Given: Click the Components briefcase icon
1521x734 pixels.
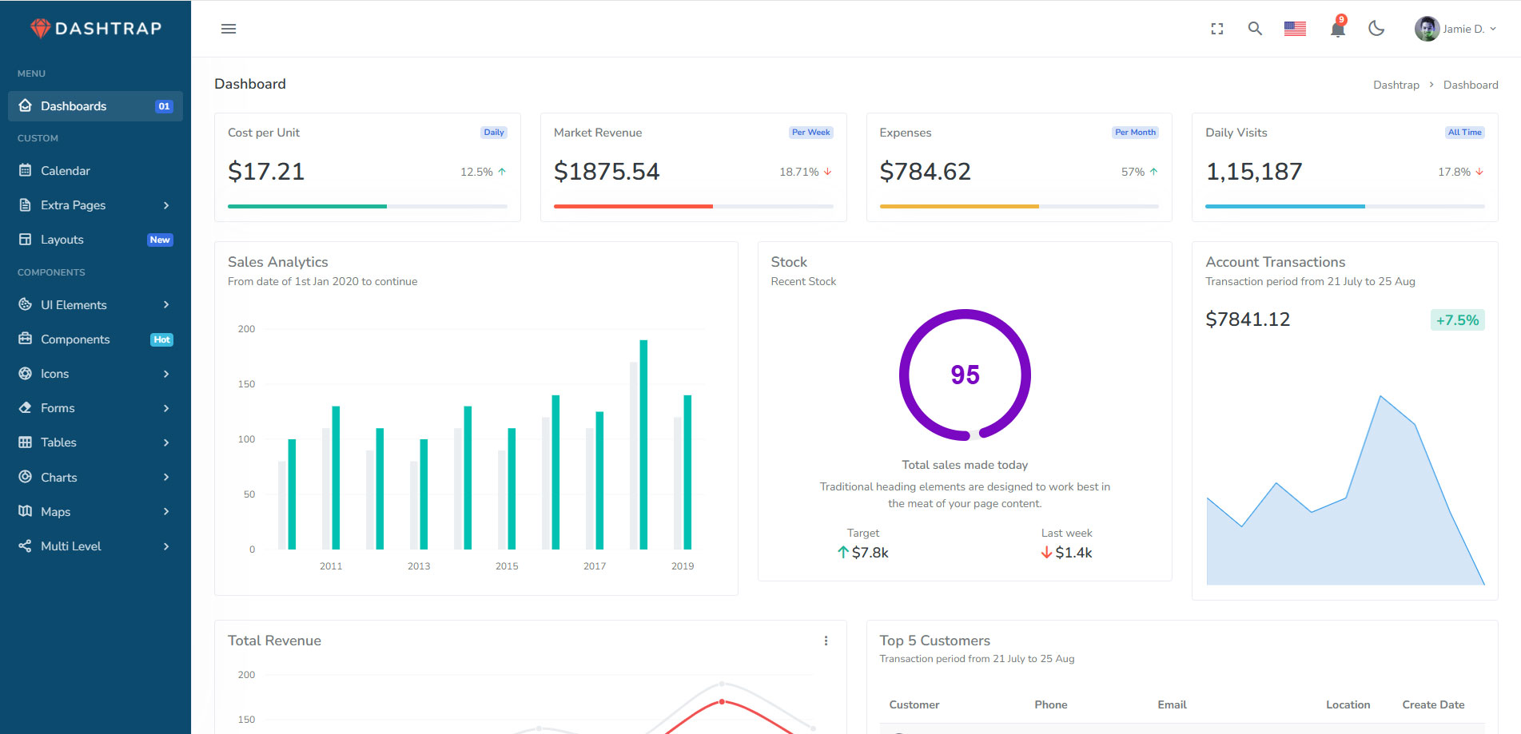Looking at the screenshot, I should (26, 339).
